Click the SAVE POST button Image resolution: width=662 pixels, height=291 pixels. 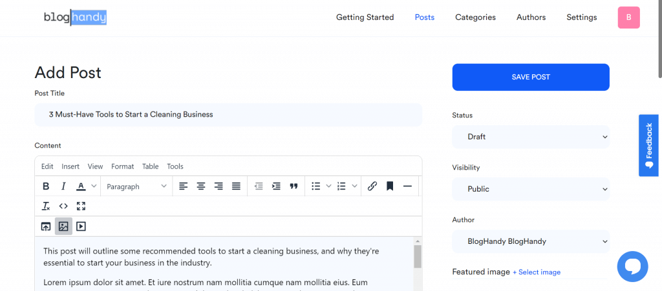[531, 77]
